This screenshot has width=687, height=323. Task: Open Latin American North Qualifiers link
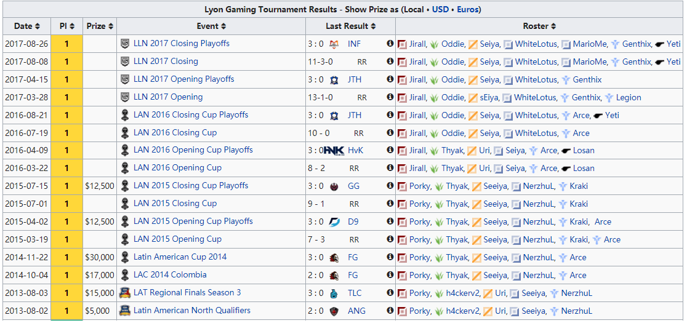click(192, 311)
